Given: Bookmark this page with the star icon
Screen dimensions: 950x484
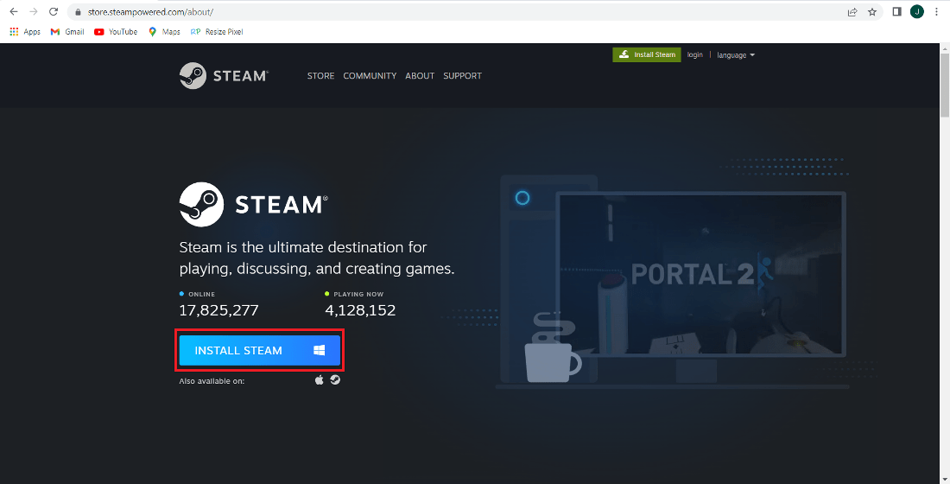Looking at the screenshot, I should point(872,11).
